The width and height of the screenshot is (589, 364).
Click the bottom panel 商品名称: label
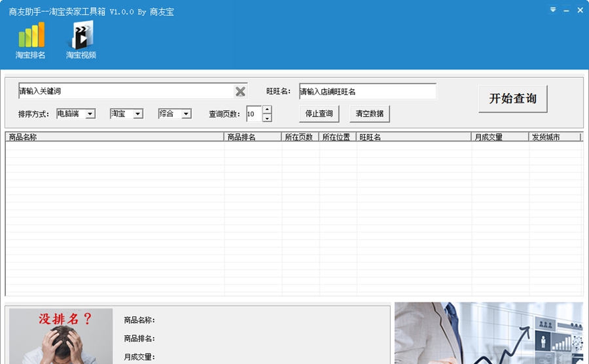[139, 320]
